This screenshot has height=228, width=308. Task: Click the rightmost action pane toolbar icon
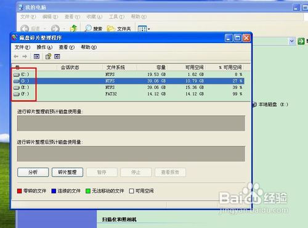tap(57, 57)
